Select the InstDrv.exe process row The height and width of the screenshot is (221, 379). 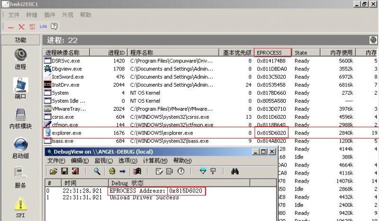pos(211,85)
